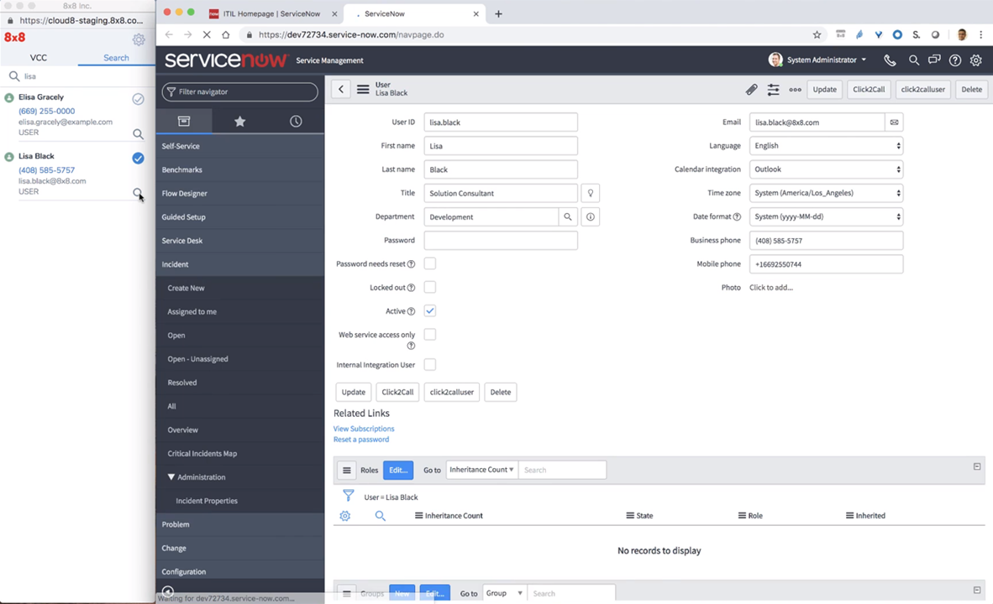Click the Filter navigator input

(x=239, y=91)
